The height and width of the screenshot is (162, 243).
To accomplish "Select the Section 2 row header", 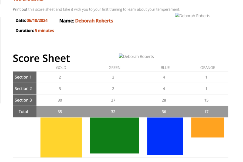I will (x=25, y=89).
